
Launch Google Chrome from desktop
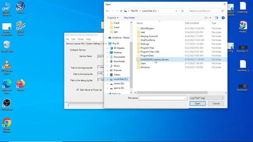pyautogui.click(x=7, y=125)
